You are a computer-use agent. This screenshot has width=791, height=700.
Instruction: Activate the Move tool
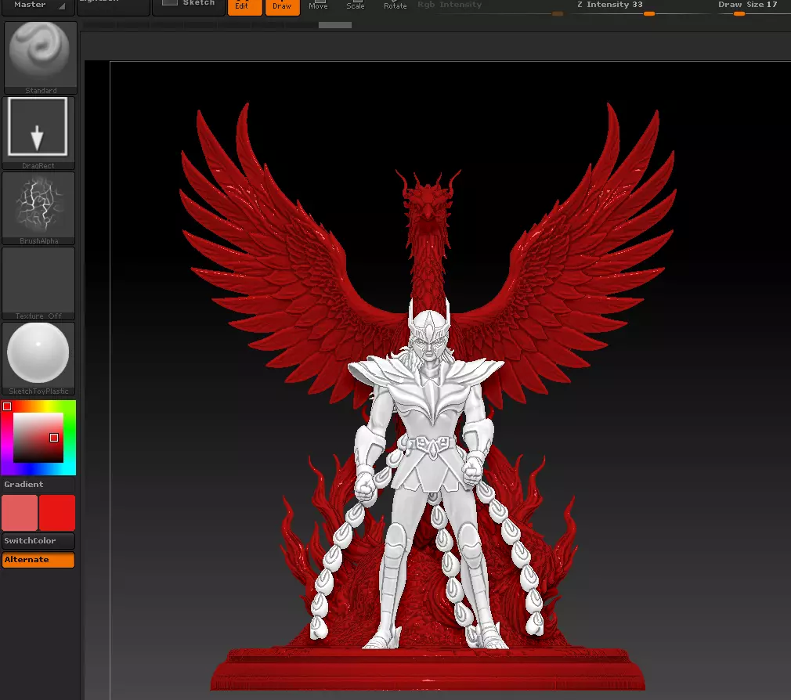318,5
